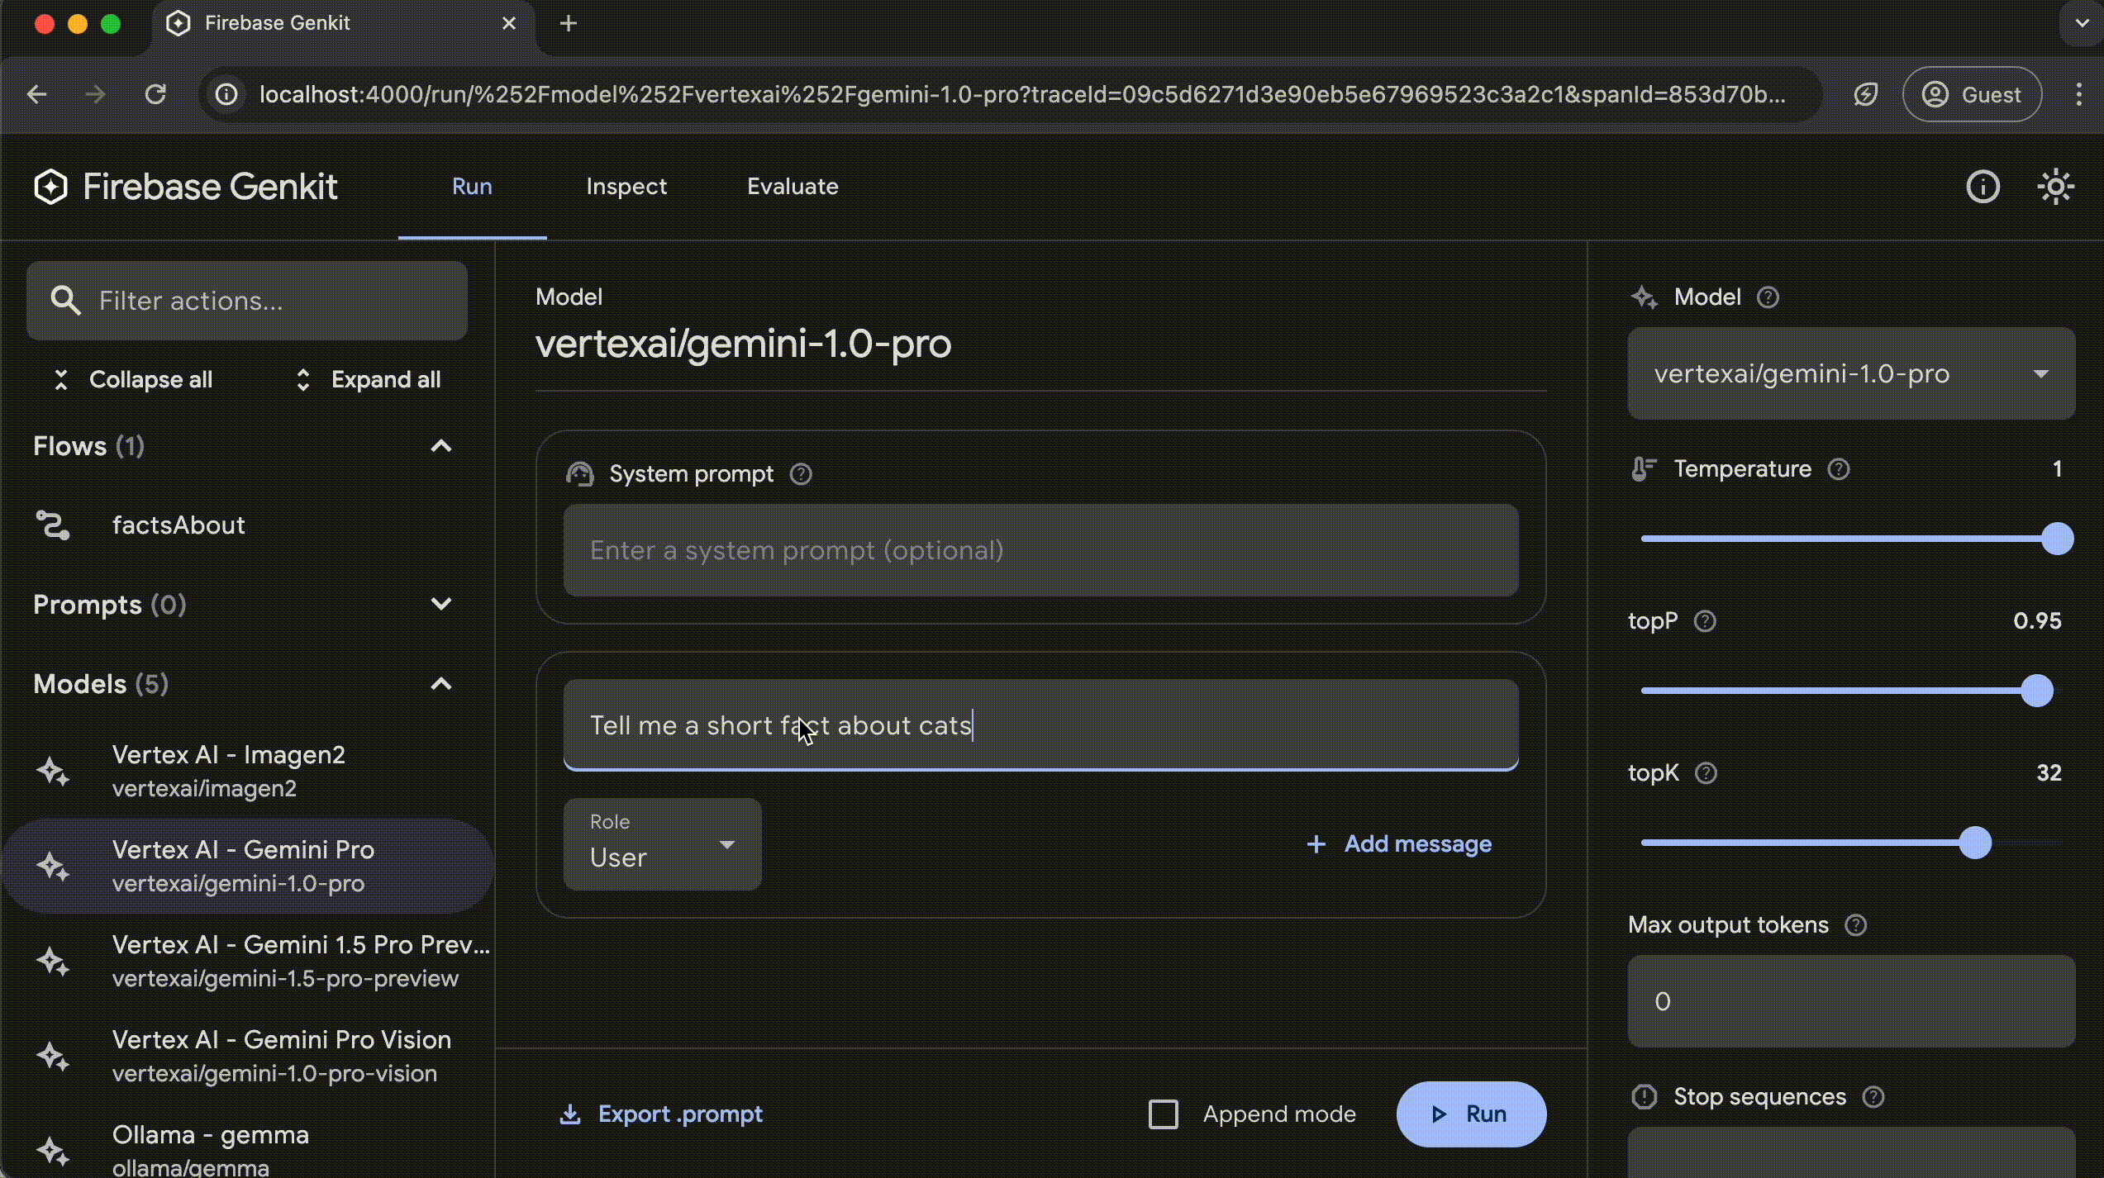
Task: Click Export prompt file button
Action: 660,1113
